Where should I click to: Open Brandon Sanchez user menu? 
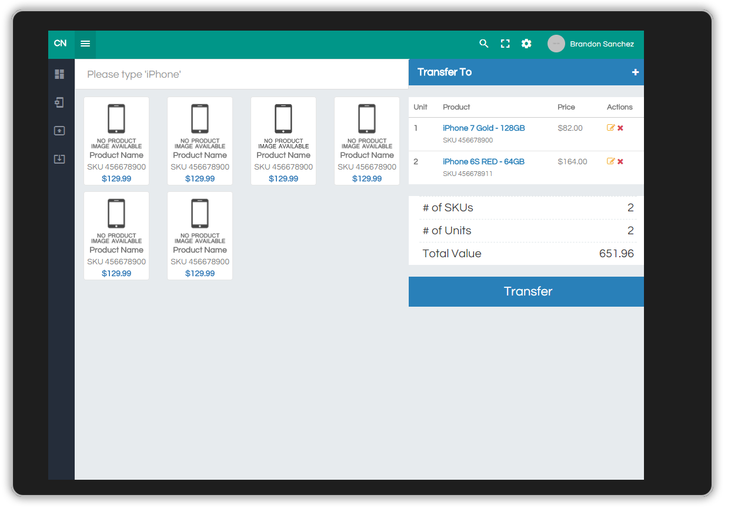(x=591, y=44)
